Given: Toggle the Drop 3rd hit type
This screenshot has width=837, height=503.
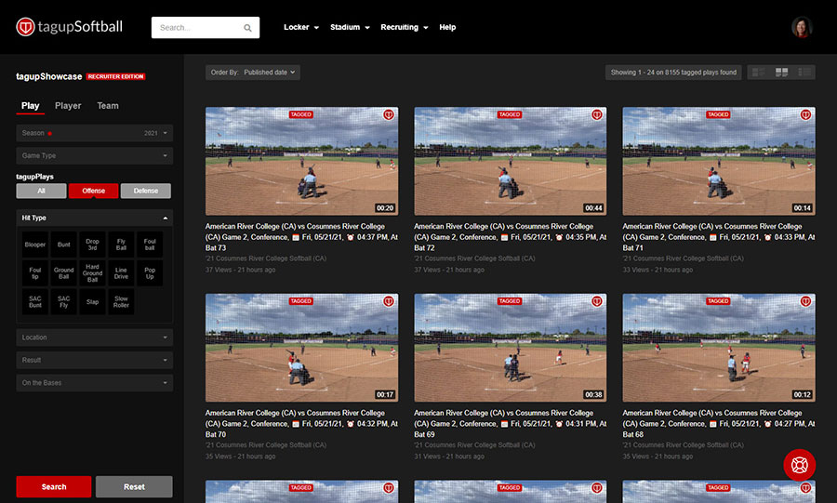Looking at the screenshot, I should click(92, 245).
